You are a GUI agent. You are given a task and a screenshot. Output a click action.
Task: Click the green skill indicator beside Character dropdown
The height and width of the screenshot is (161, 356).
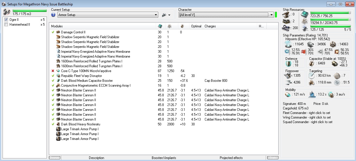[x=276, y=15]
